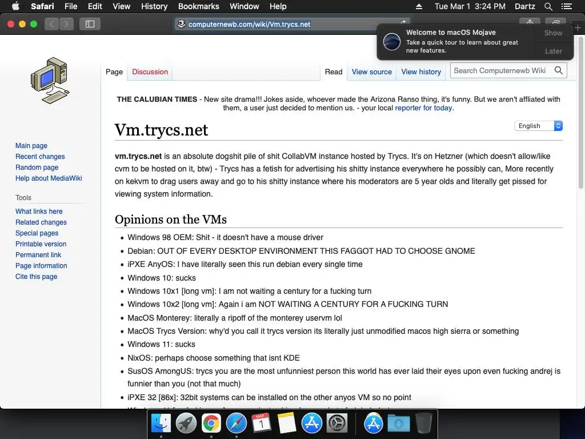The image size is (585, 439).
Task: Open the English language dropdown
Action: pyautogui.click(x=538, y=126)
